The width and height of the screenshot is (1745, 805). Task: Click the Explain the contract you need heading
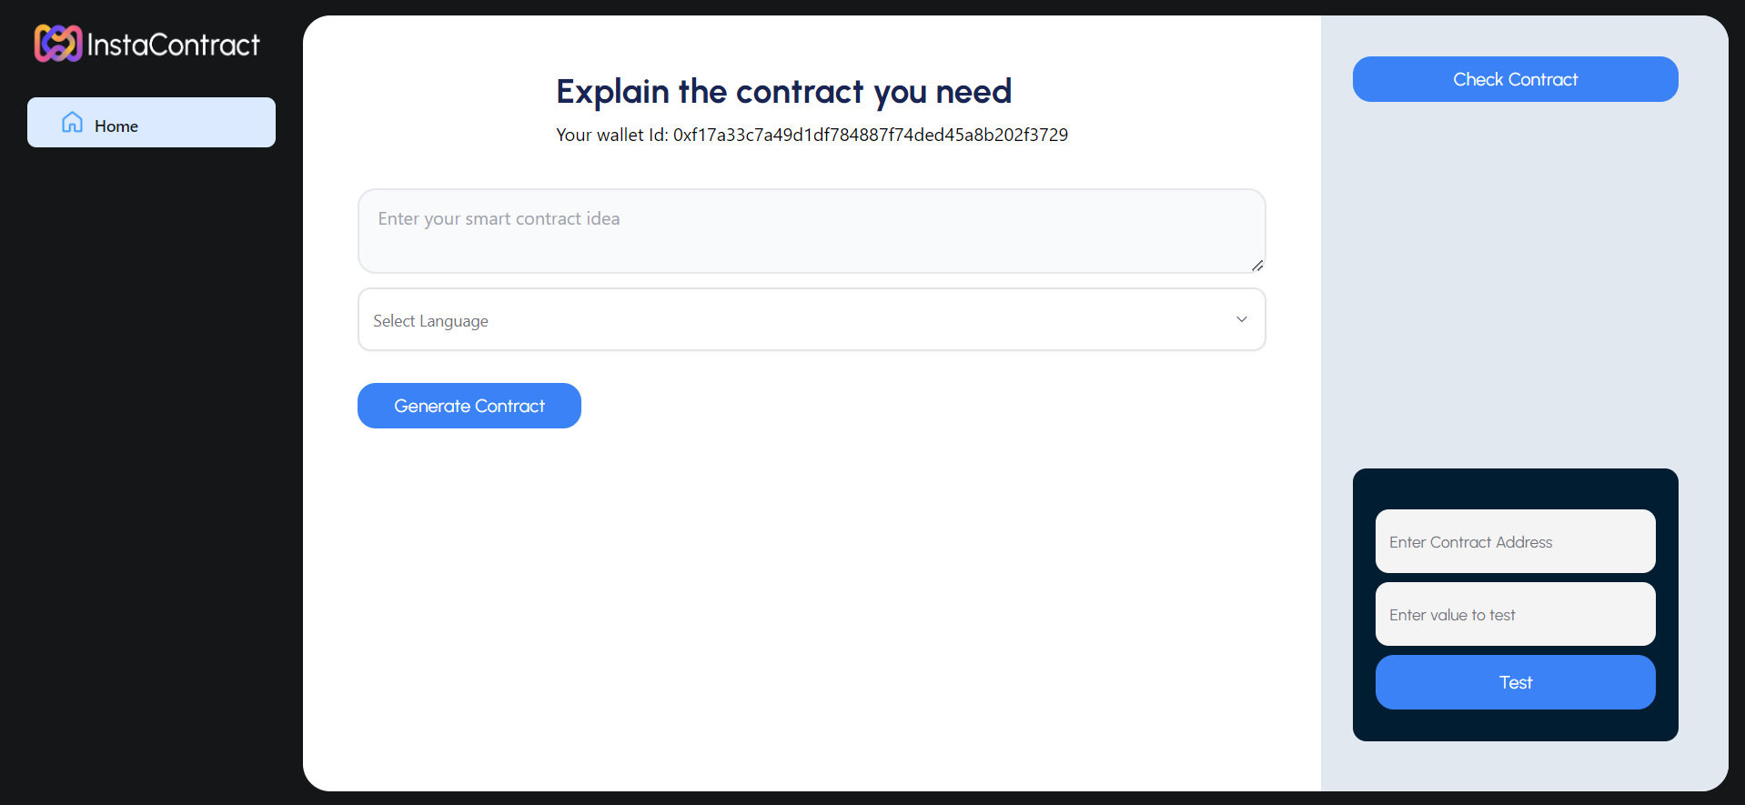pyautogui.click(x=783, y=92)
